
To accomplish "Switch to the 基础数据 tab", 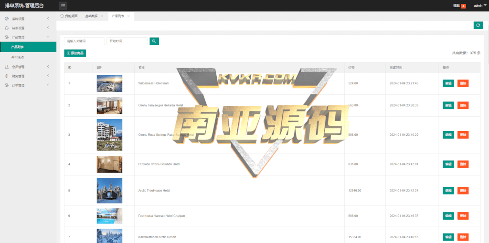I will pos(91,16).
